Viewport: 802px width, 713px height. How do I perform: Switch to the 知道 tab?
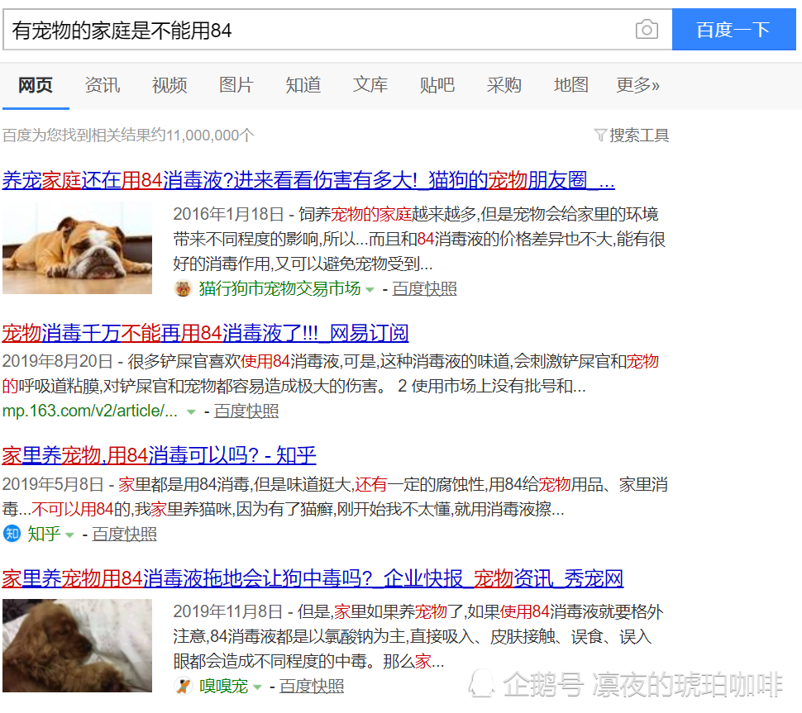tap(303, 85)
